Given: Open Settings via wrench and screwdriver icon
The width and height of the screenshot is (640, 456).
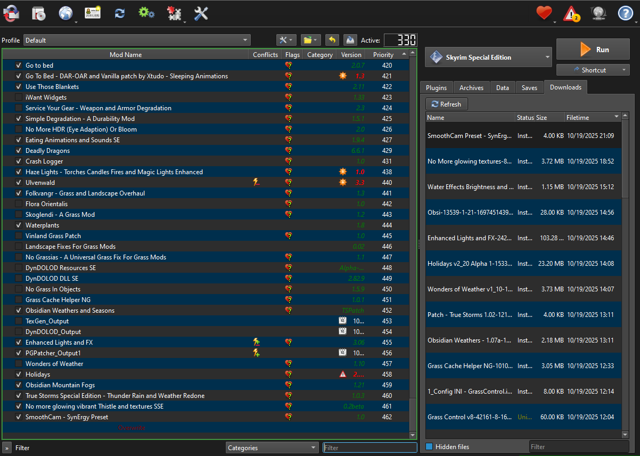Looking at the screenshot, I should tap(201, 13).
